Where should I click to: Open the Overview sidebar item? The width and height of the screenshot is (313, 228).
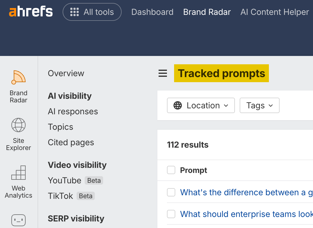coord(66,73)
